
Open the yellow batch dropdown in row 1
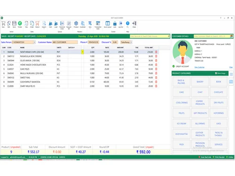point(83,52)
